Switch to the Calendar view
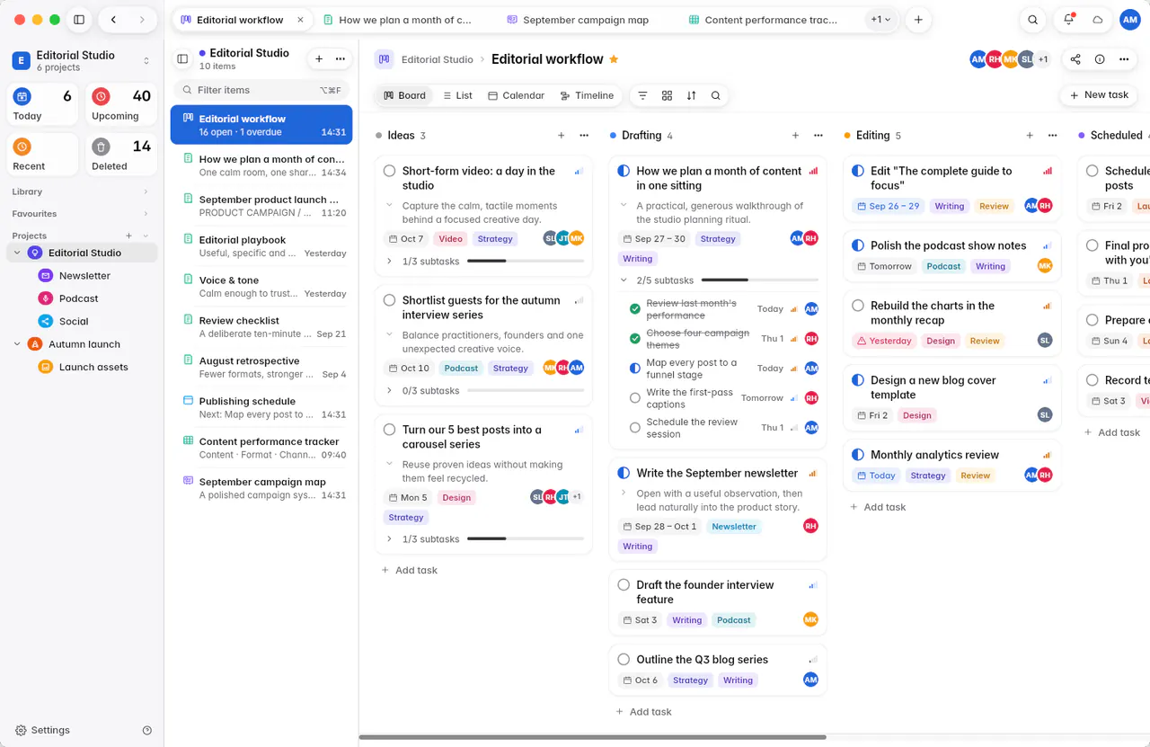This screenshot has width=1150, height=747. [x=516, y=95]
